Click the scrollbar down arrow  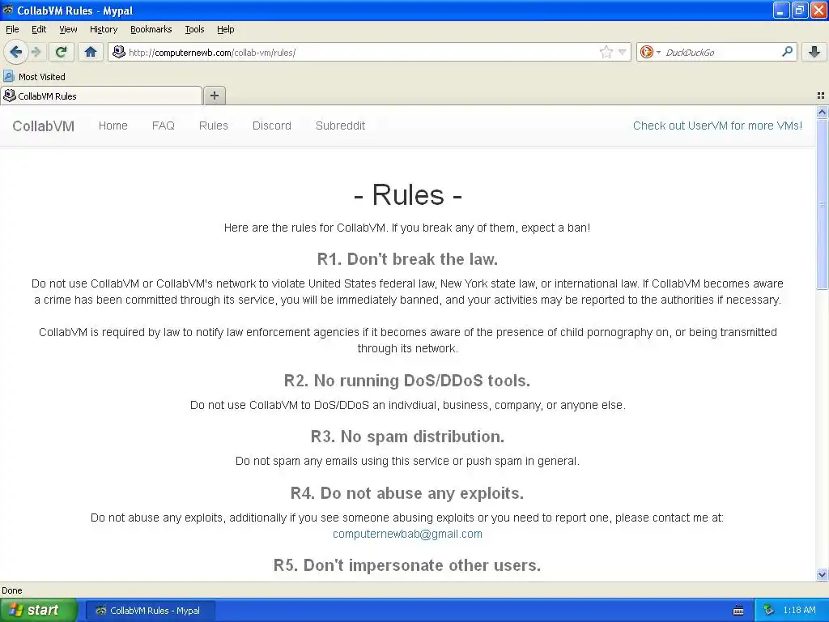coord(823,575)
